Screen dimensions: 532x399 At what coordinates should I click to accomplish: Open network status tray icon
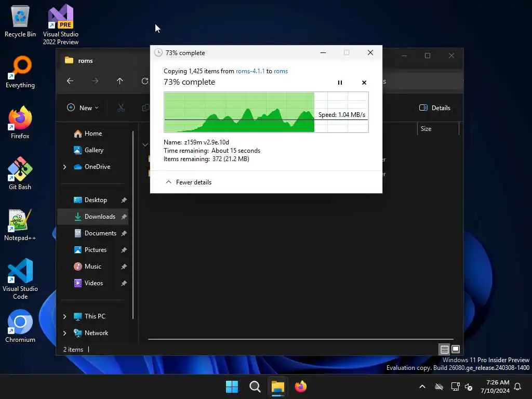(x=455, y=387)
